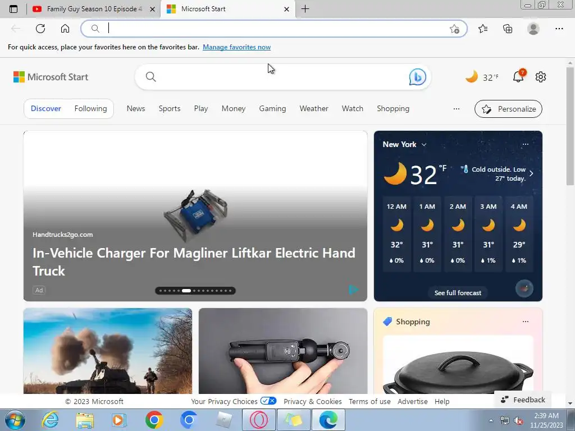Click the Bing chat icon in search box
575x431 pixels.
click(417, 76)
